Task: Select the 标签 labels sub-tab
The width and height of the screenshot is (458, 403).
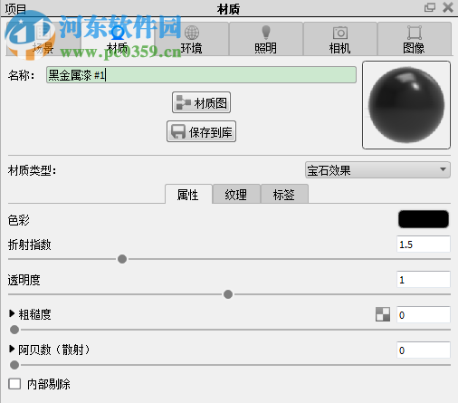Action: [x=284, y=194]
